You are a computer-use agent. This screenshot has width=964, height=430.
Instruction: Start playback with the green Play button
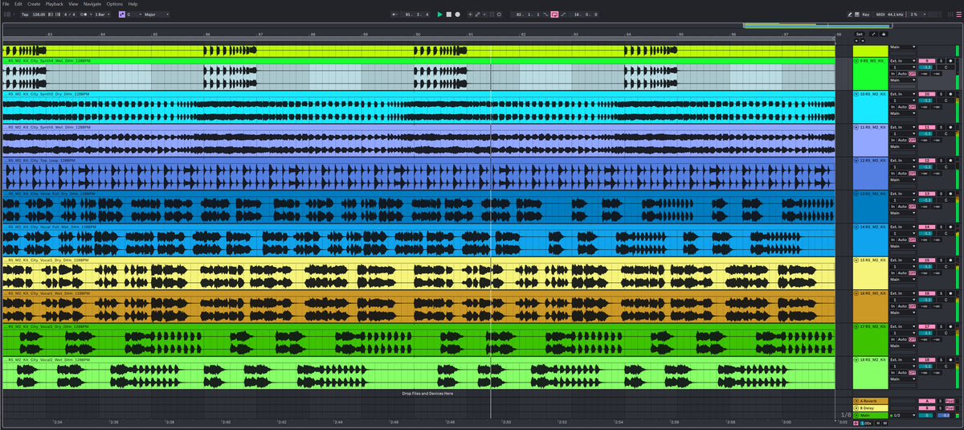[439, 14]
